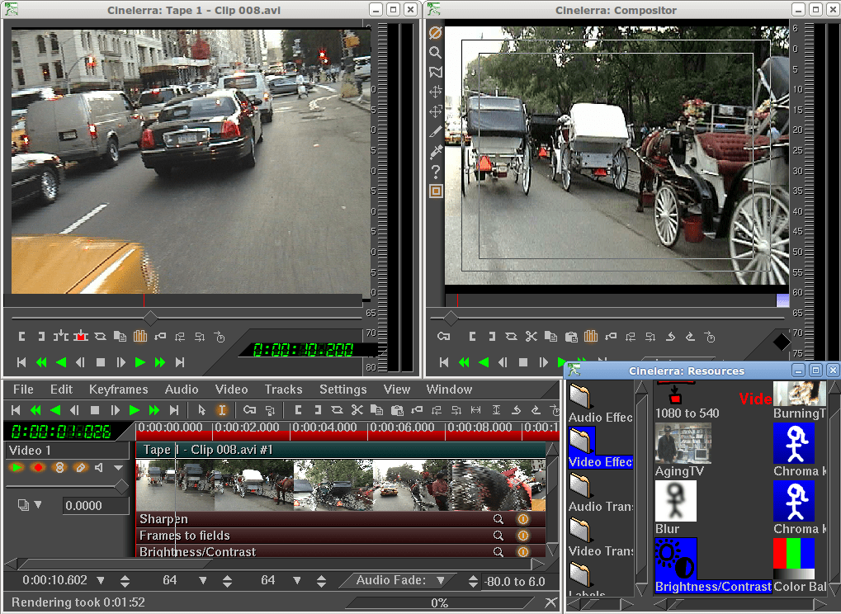Select the Chroma key effect icon
Image resolution: width=841 pixels, height=614 pixels.
794,443
